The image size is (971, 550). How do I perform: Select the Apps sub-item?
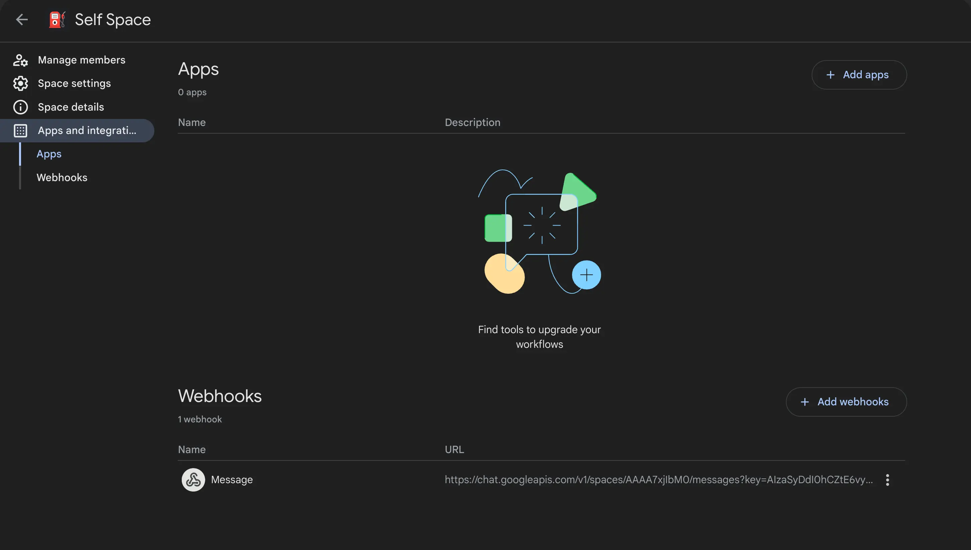click(49, 154)
